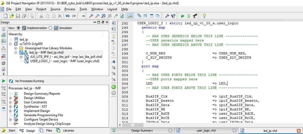The image size is (303, 134).
Task: Open the wrench preferences icon
Action: (x=167, y=16)
